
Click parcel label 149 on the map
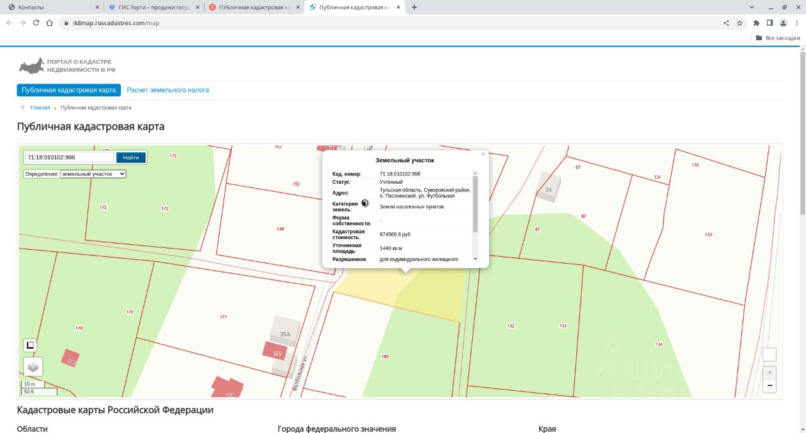point(280,229)
